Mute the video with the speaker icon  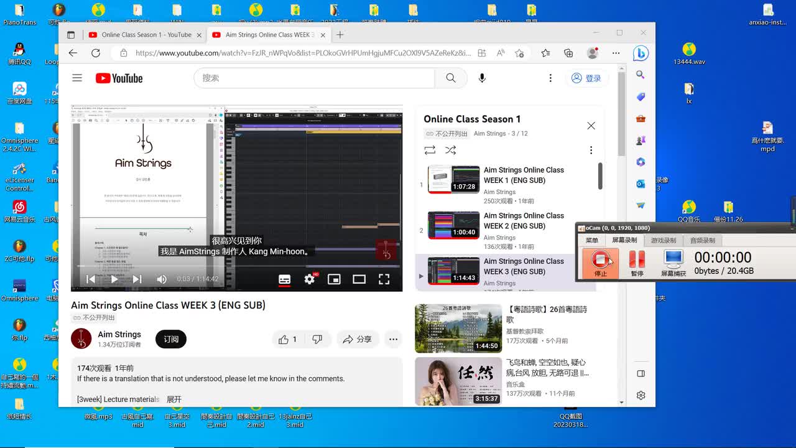(x=162, y=279)
